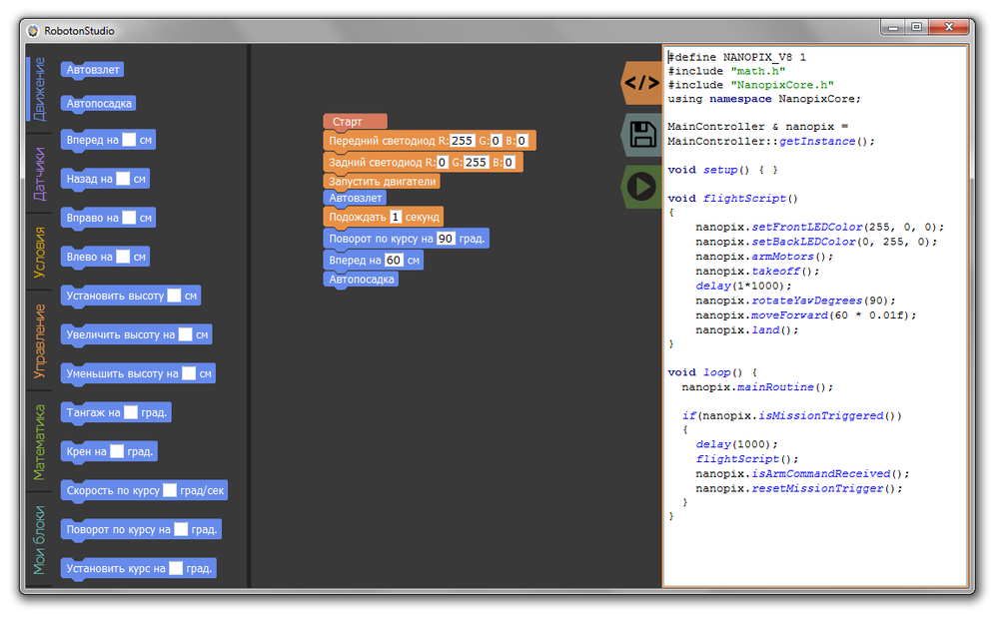The height and width of the screenshot is (618, 999).
Task: Select the Управление category tab
Action: (39, 340)
